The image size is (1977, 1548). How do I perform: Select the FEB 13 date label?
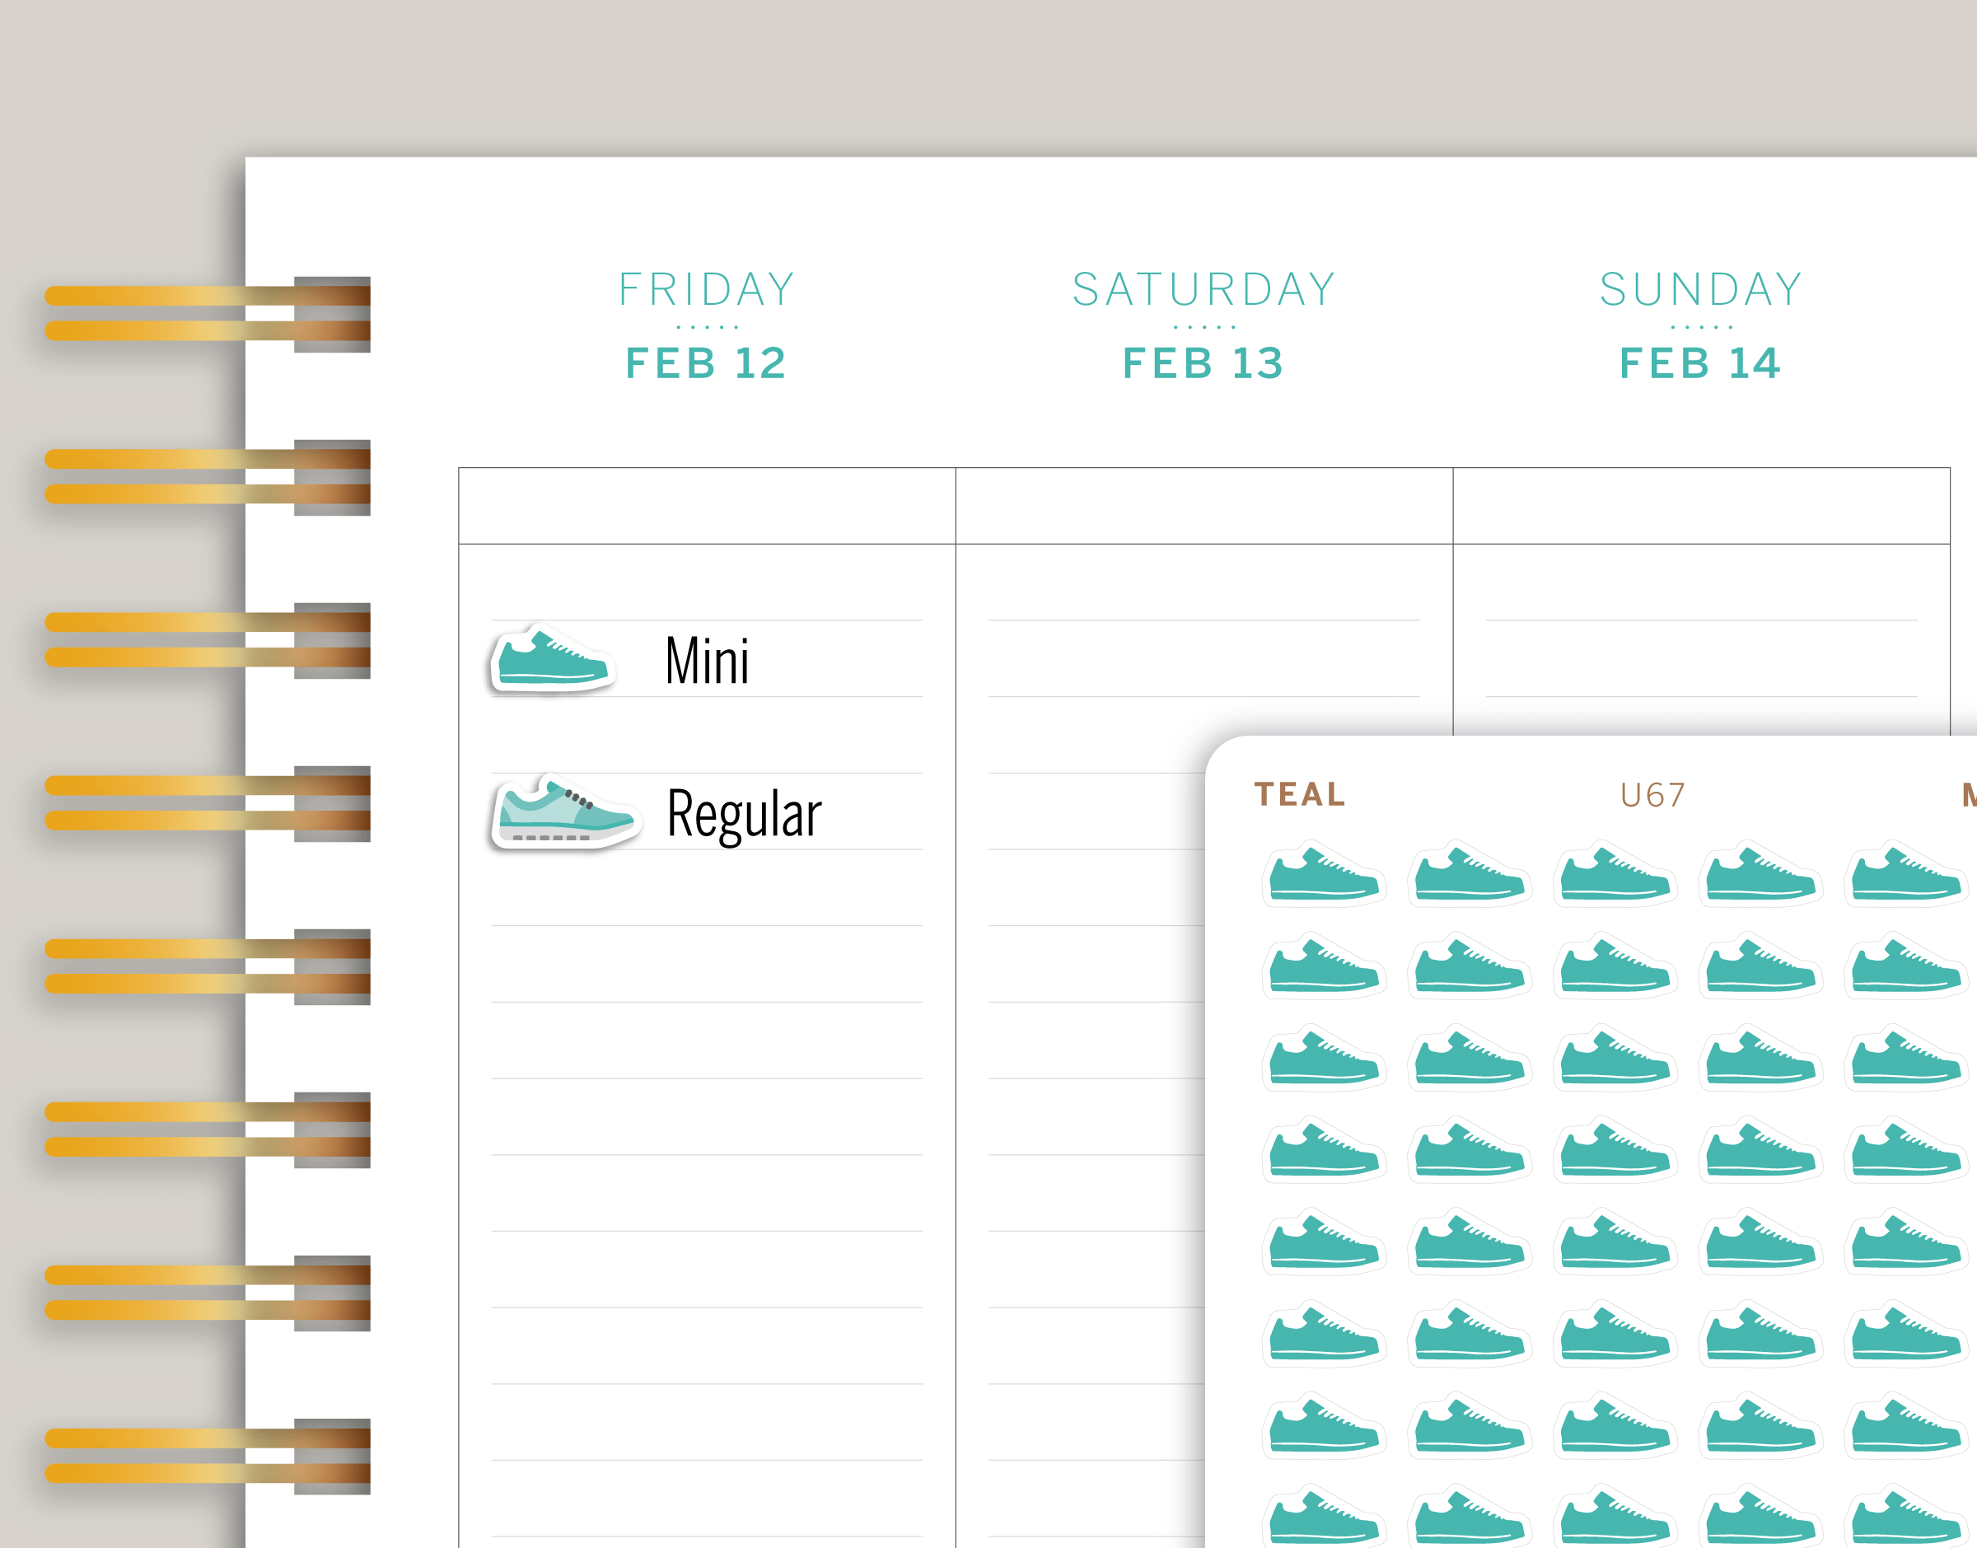(x=1203, y=363)
